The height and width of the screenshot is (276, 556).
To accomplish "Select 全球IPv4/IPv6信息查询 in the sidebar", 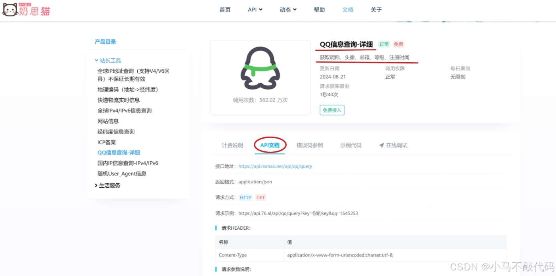I will (x=124, y=111).
